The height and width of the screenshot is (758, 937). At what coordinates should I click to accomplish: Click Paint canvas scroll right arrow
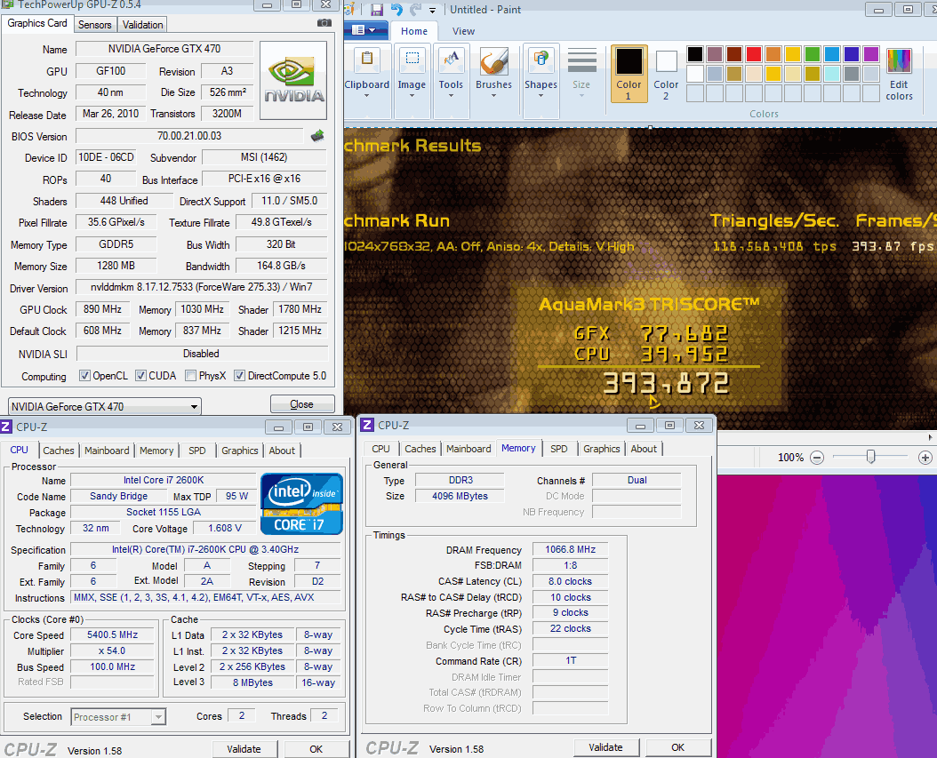(931, 437)
